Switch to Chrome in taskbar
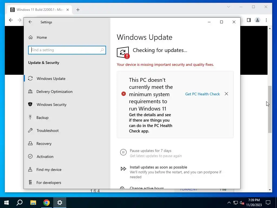Screen dimensions: 277x208 point(47,203)
